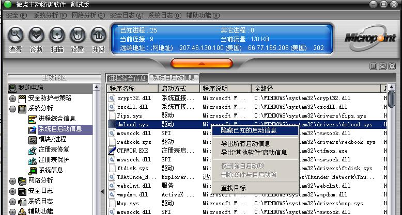402x215 pixels.
Task: Click the 网络分析 computers icon
Action: point(22,181)
